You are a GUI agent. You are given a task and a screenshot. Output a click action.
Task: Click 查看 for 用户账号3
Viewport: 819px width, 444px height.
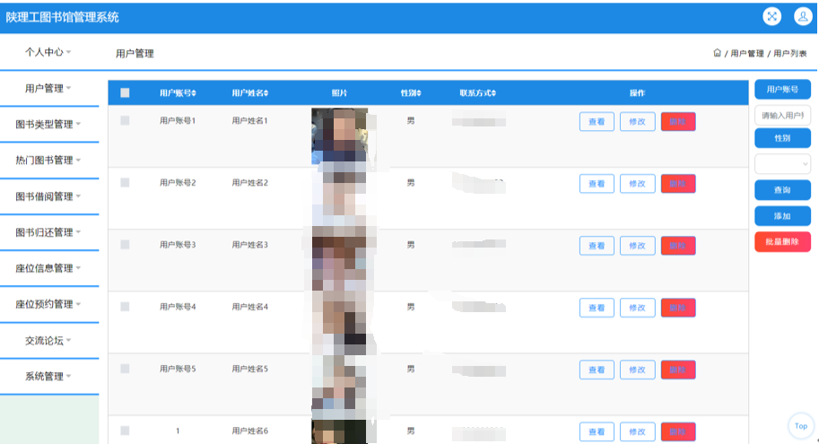(x=597, y=246)
